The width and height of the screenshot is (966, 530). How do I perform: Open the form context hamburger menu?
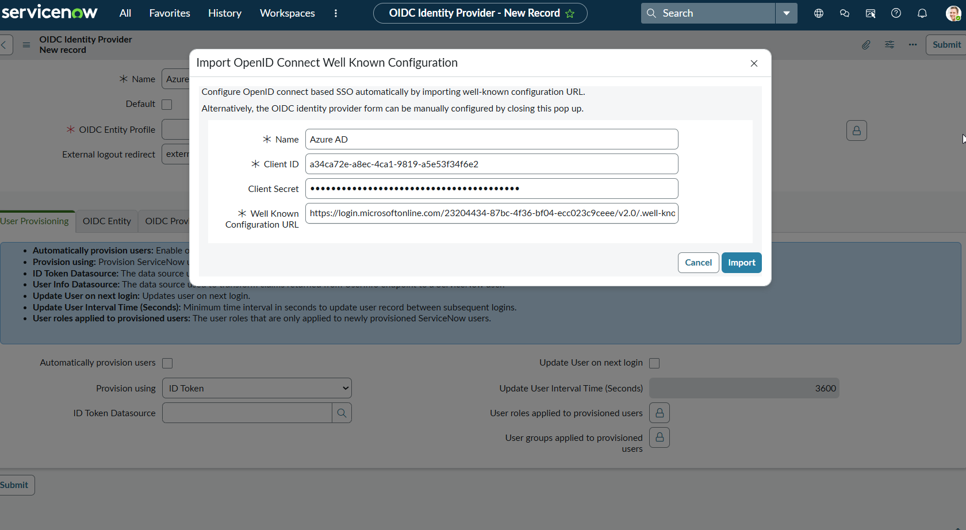pyautogui.click(x=26, y=45)
